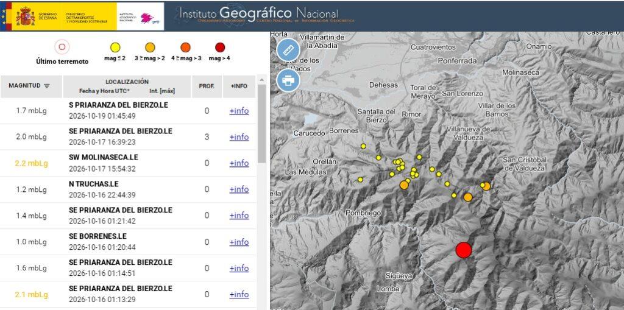Image resolution: width=624 pixels, height=310 pixels.
Task: Click the 1.0 mbLg magnitude value
Action: [32, 242]
